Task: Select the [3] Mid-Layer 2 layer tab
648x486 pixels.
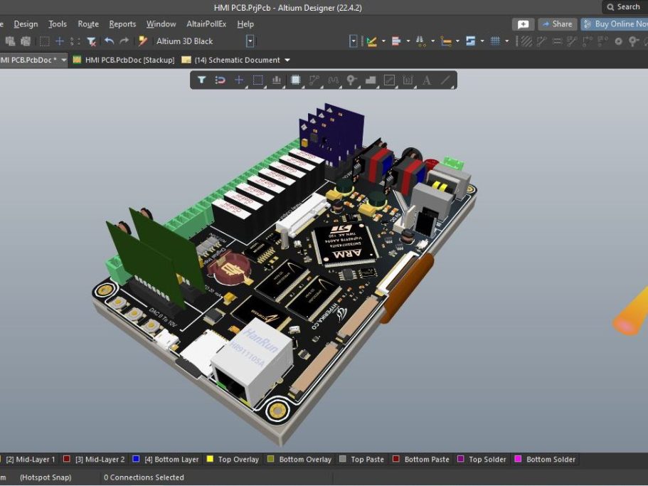Action: coord(94,459)
